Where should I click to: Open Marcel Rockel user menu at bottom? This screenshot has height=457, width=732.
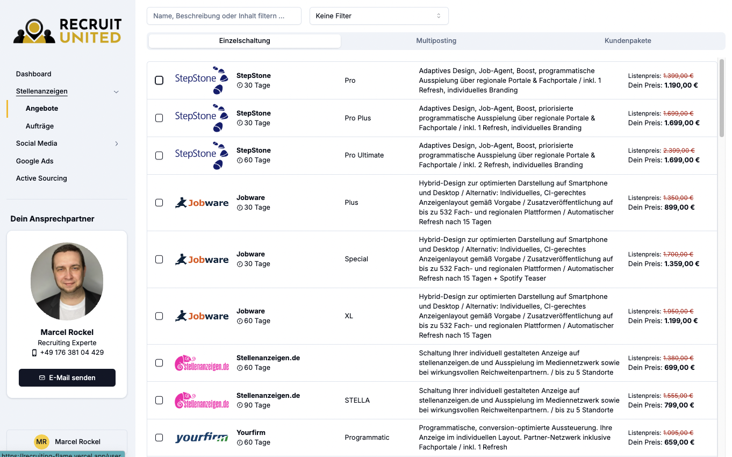[x=67, y=442]
